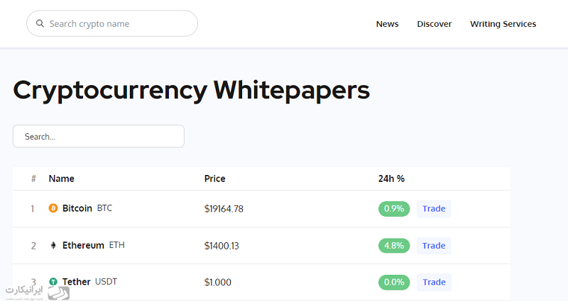Click the USDT ticker symbol
Viewport: 568px width, 301px height.
106,281
